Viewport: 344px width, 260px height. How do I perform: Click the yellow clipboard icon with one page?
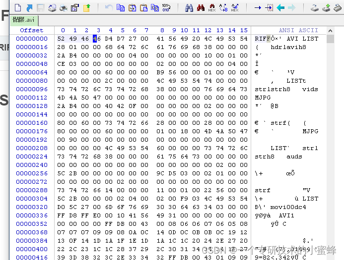(x=143, y=8)
